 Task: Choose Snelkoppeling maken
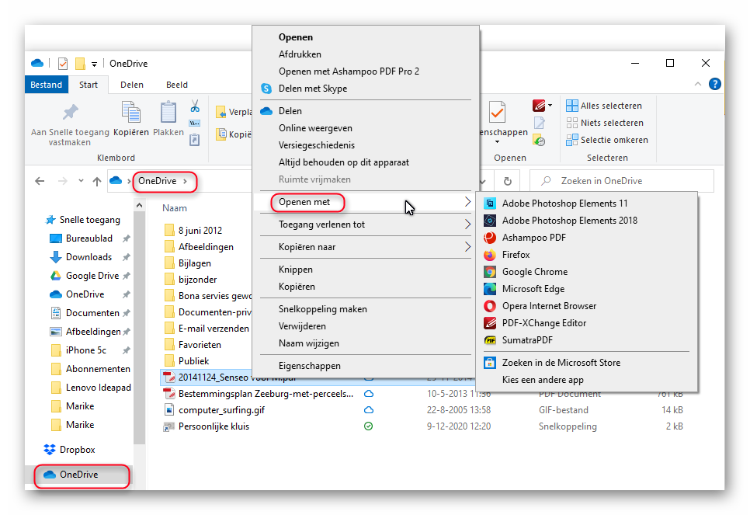point(323,309)
